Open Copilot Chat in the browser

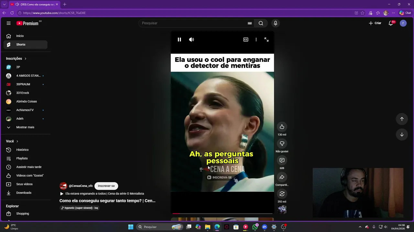[405, 13]
